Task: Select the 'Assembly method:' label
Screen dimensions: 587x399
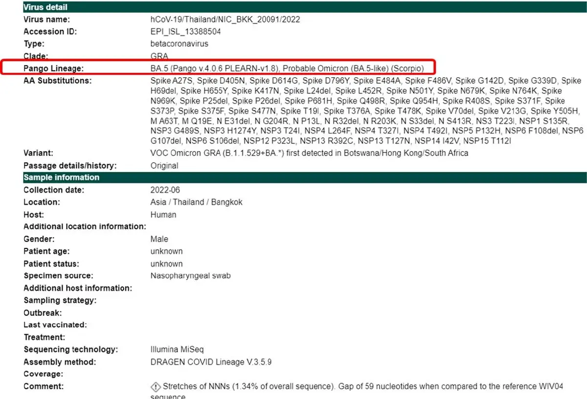Action: click(x=60, y=362)
